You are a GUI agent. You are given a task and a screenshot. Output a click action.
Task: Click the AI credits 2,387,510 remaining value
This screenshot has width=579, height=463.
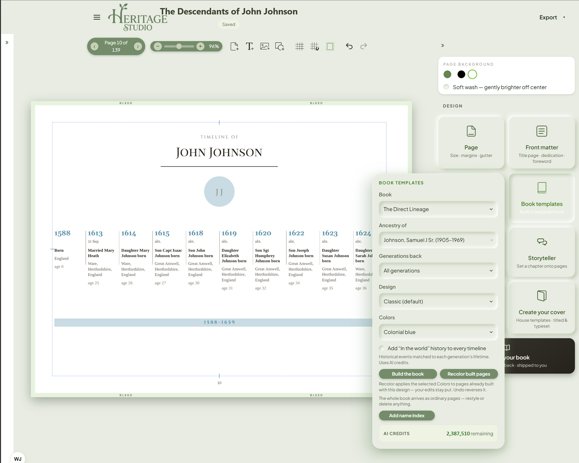click(x=470, y=434)
